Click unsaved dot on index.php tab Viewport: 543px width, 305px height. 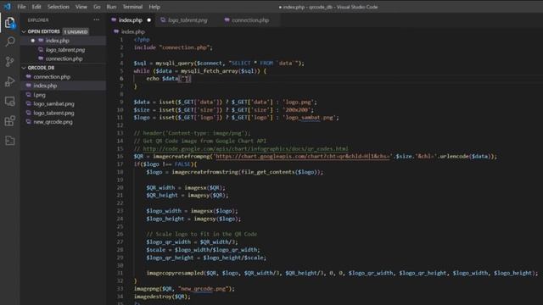point(149,20)
